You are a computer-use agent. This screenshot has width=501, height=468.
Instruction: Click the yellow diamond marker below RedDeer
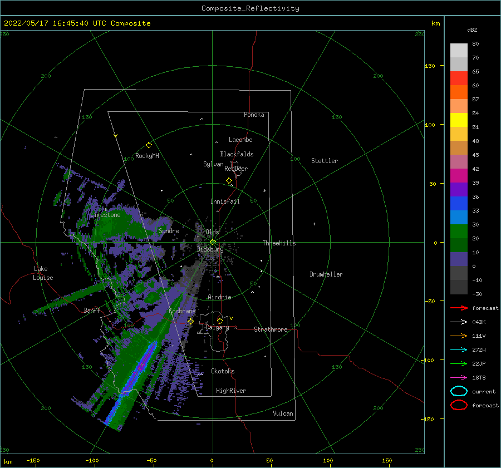[229, 181]
